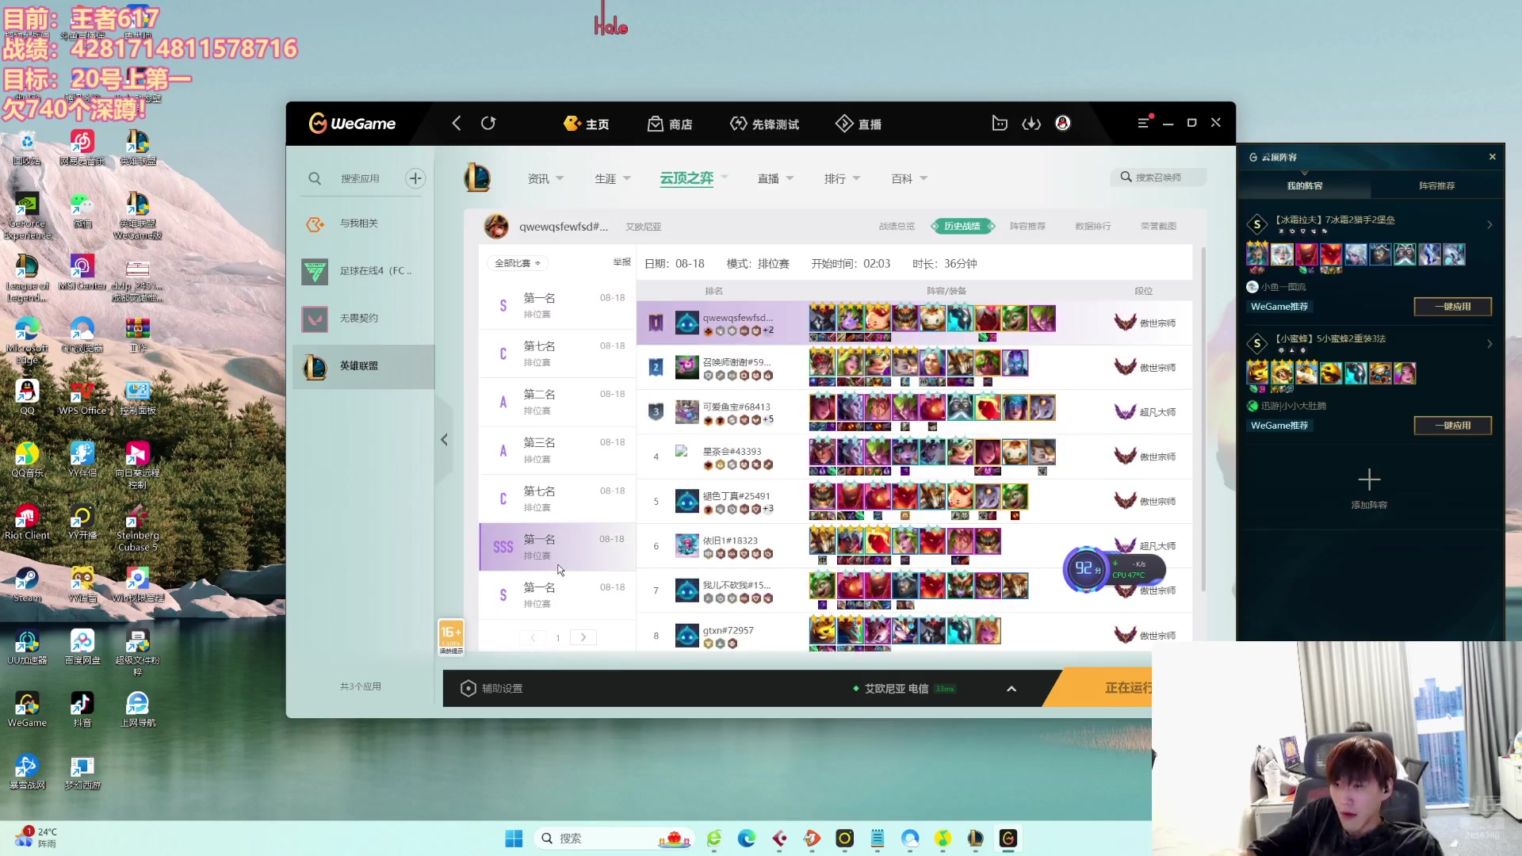Select 无畏契约 in the app list

click(x=363, y=319)
